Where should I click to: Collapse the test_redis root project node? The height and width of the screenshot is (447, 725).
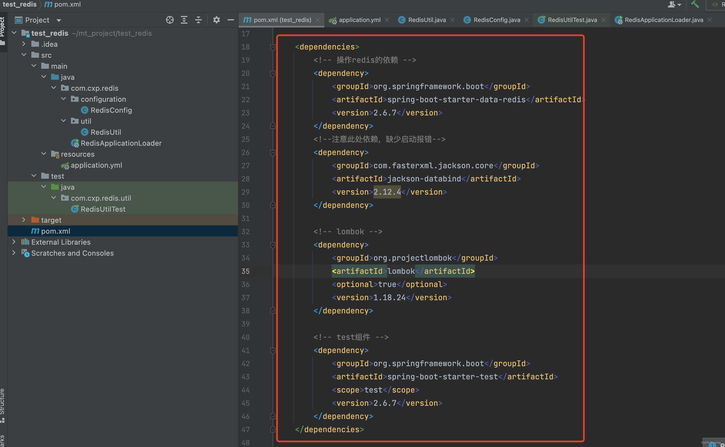pos(14,33)
